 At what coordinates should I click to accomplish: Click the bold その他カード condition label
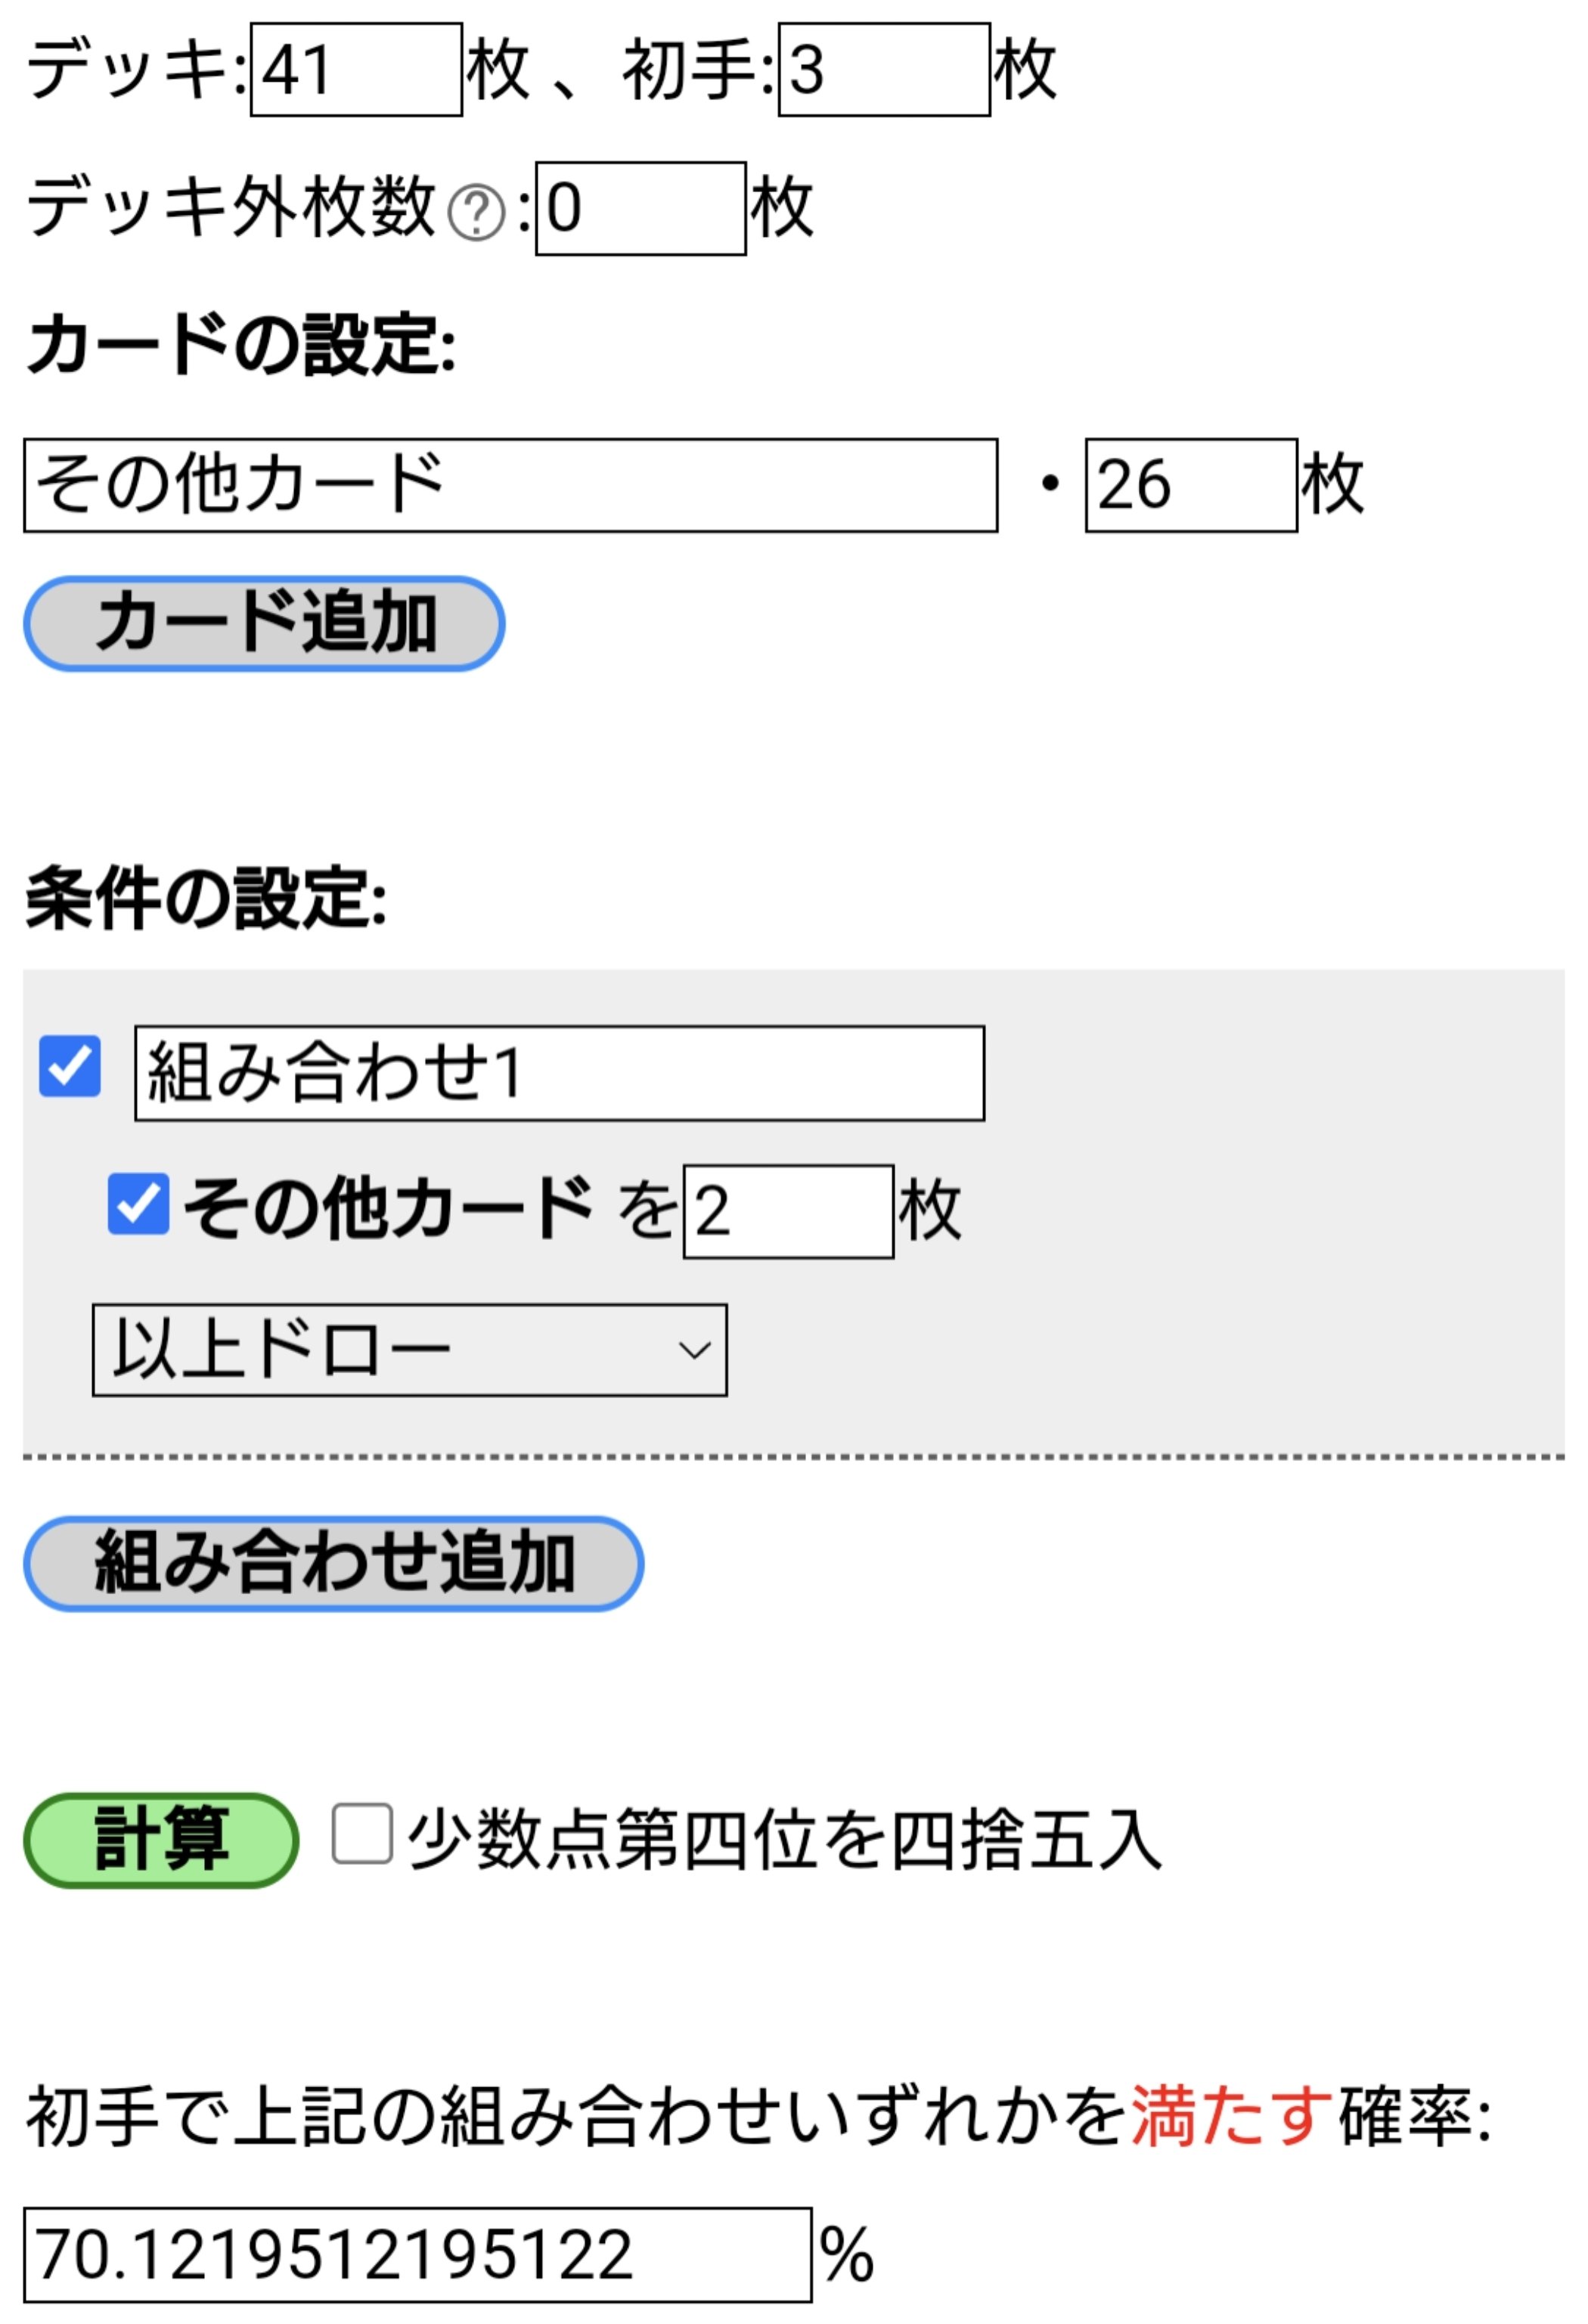(x=388, y=1207)
